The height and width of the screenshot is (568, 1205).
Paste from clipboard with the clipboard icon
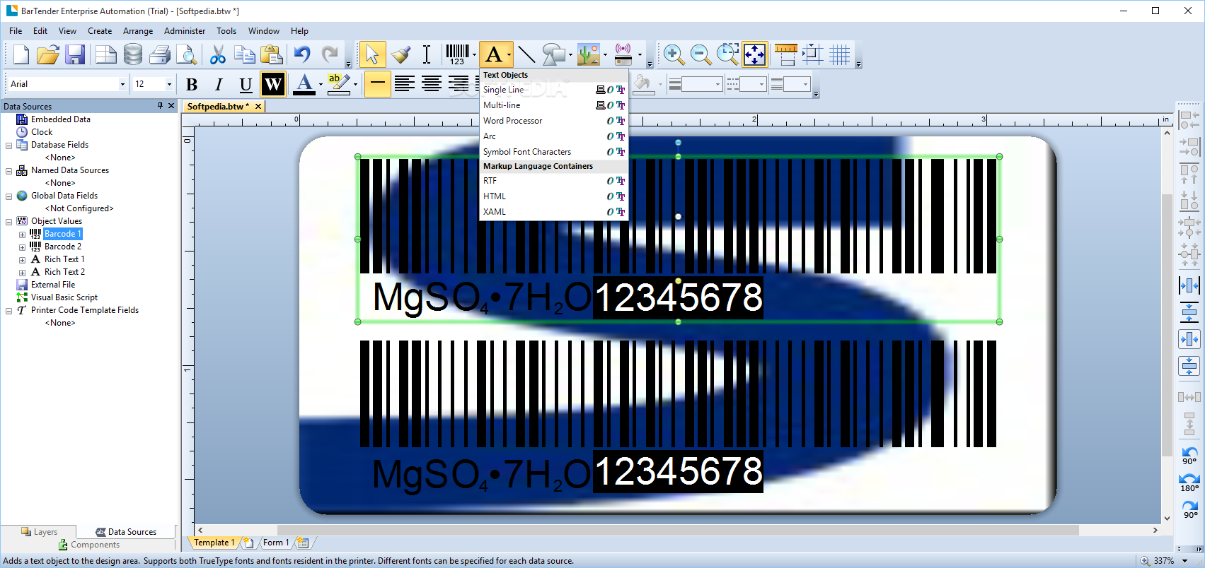272,54
